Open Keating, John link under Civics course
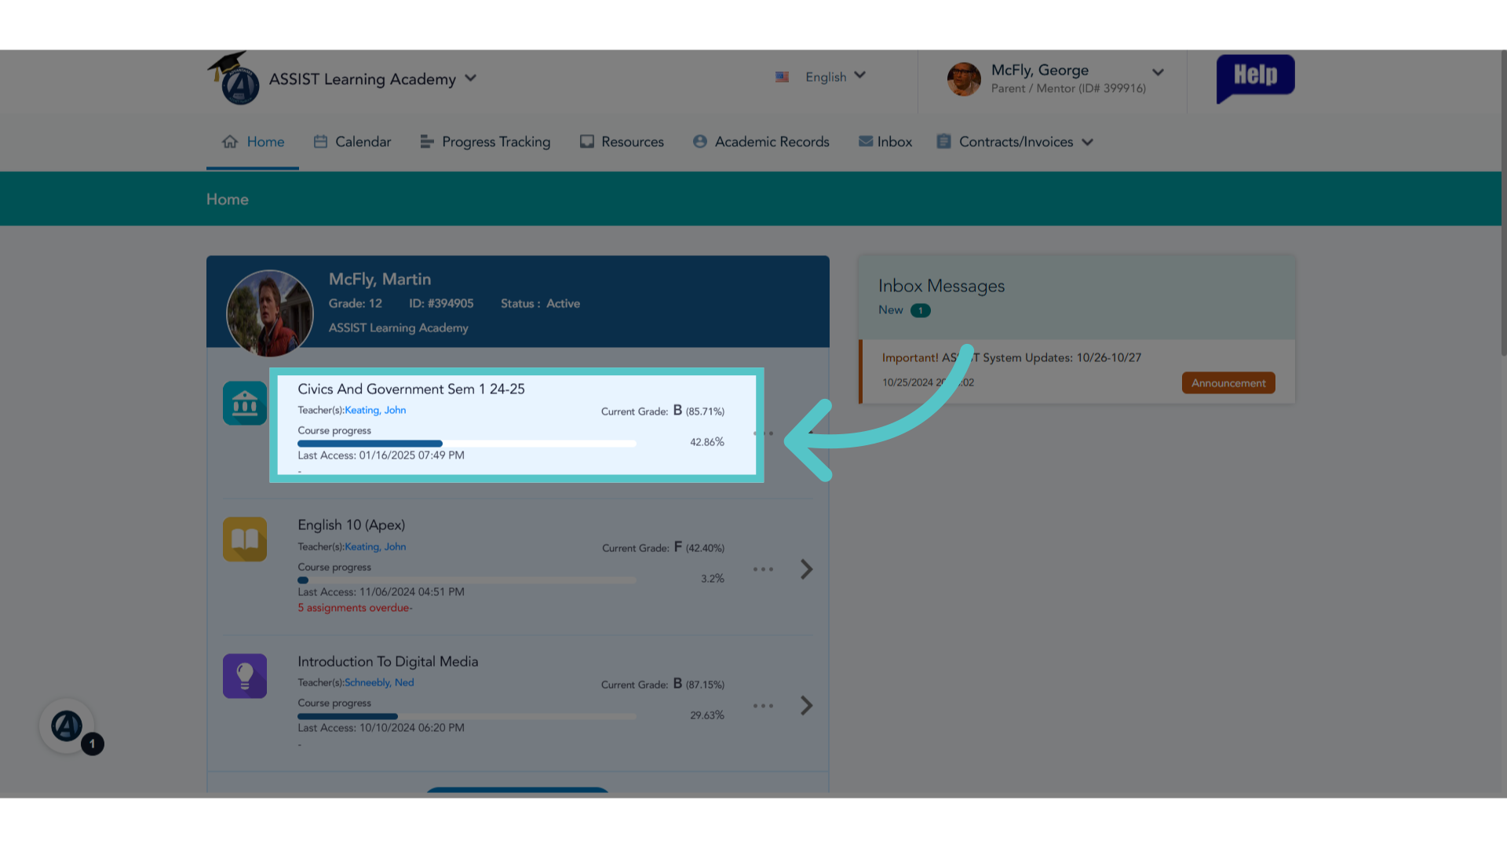 [x=375, y=410]
